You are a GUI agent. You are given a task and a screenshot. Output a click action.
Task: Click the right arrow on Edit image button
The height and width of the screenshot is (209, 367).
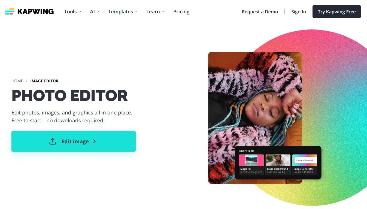pyautogui.click(x=94, y=141)
